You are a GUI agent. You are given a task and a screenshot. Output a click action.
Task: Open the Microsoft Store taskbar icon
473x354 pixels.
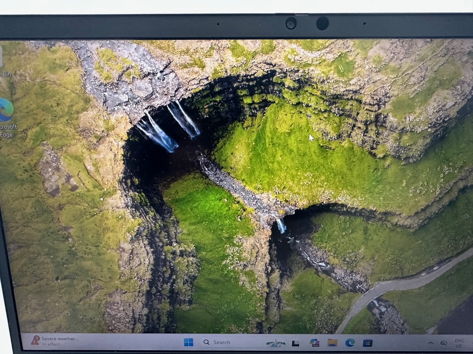[x=367, y=343]
